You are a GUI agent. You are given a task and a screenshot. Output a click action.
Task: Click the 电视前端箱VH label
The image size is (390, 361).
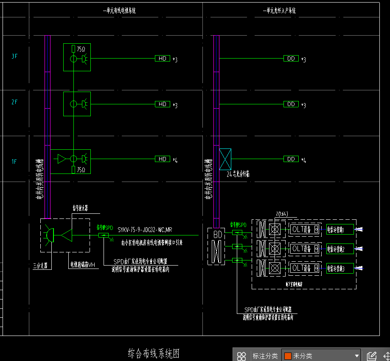click(83, 265)
